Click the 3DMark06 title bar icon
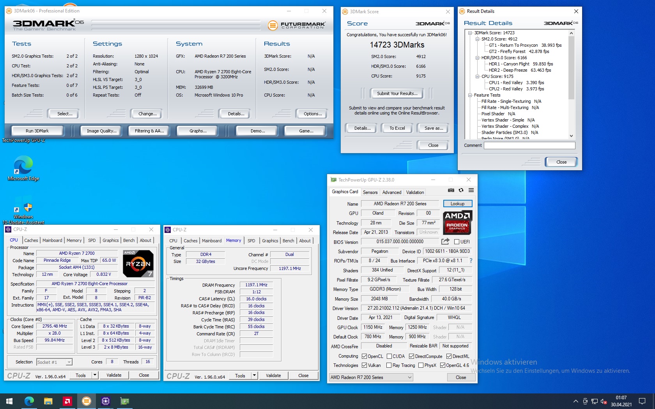 coord(9,11)
